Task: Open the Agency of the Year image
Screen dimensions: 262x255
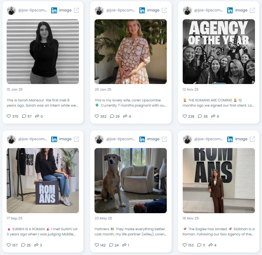Action: tap(219, 51)
